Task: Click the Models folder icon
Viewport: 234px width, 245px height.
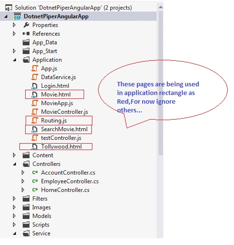Action: (x=26, y=216)
